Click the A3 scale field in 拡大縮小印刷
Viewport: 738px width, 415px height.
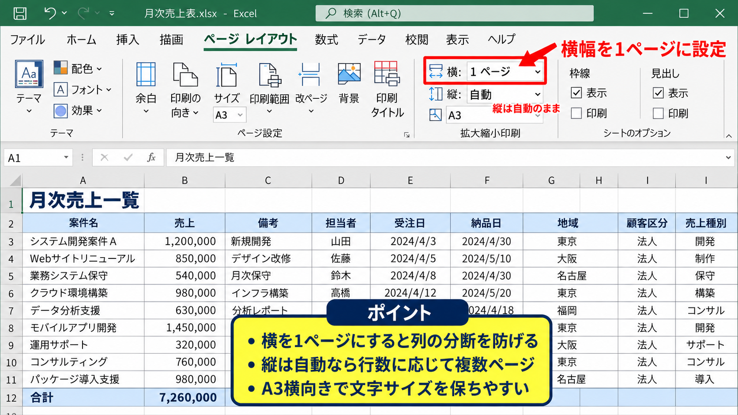coord(494,115)
